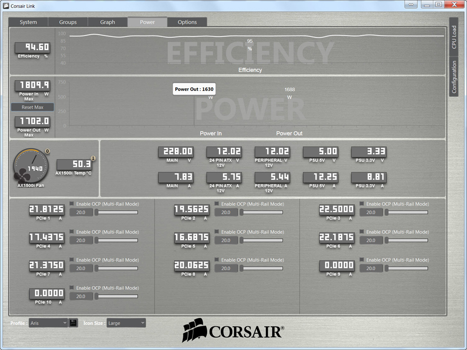Click the Corsair Link title bar app icon
Image resolution: width=467 pixels, height=350 pixels.
pyautogui.click(x=6, y=5)
